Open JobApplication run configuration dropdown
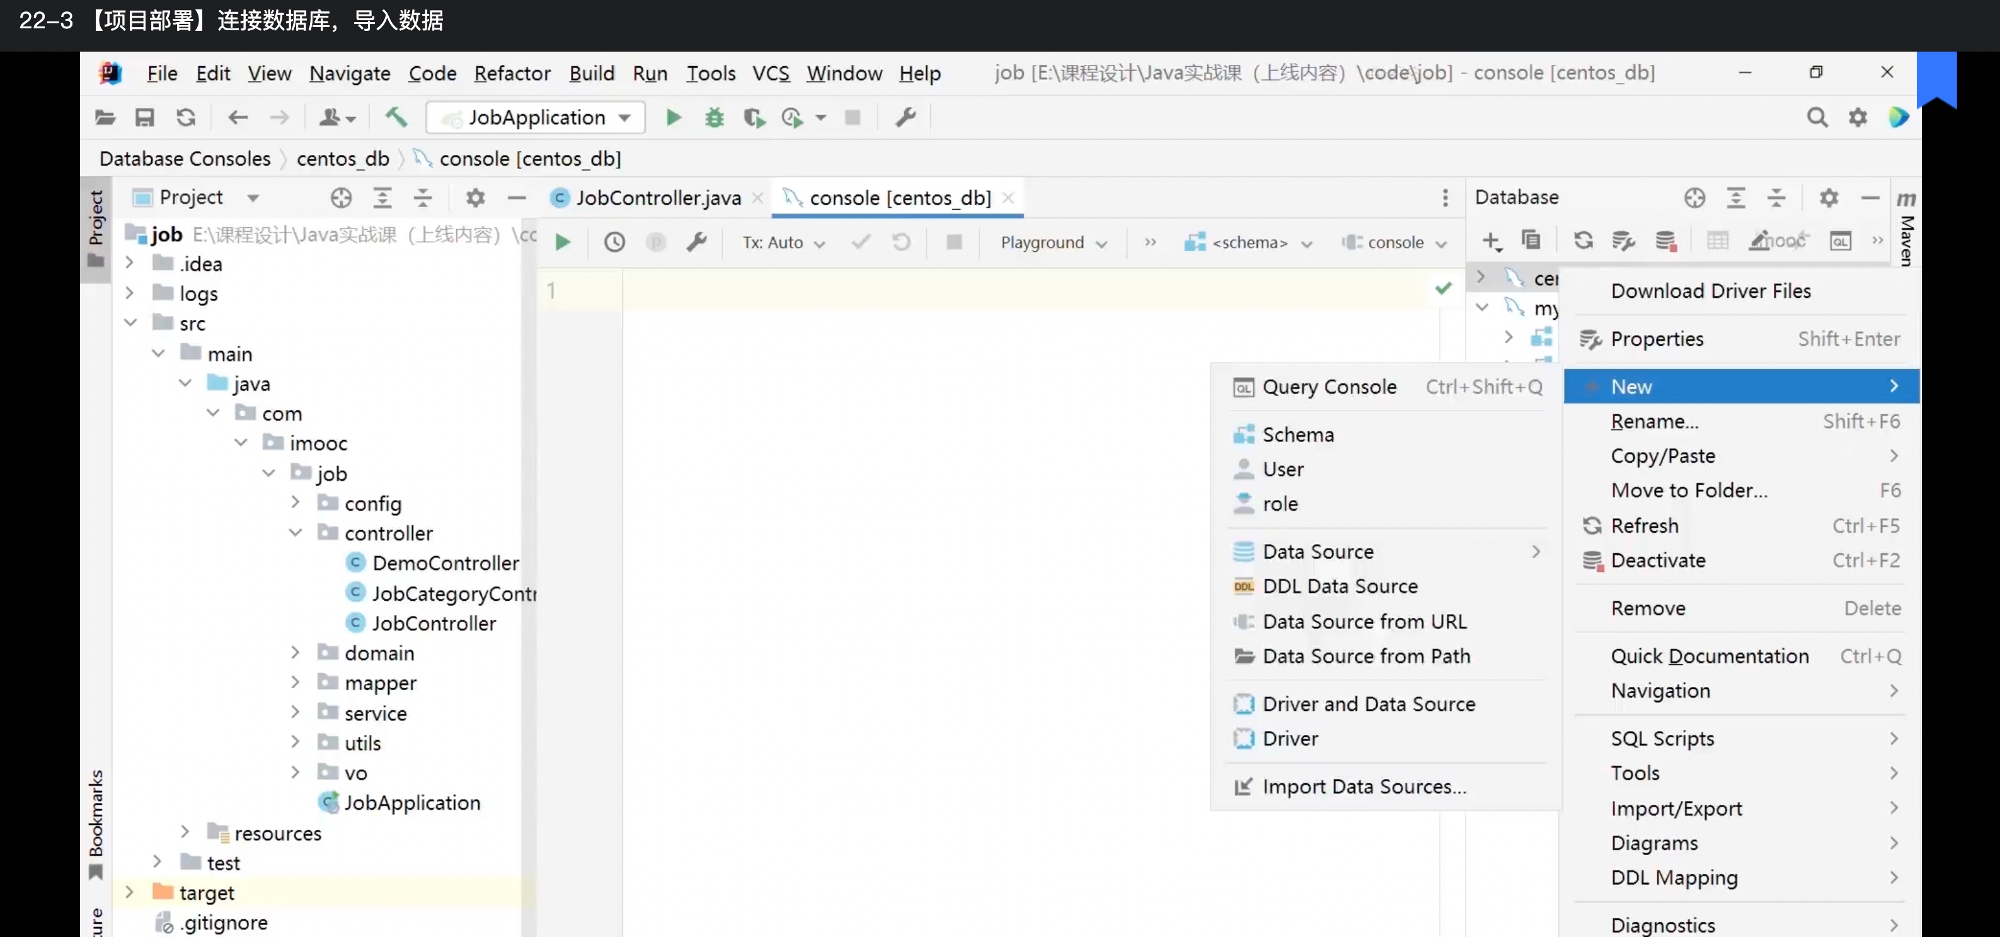This screenshot has width=2000, height=937. pyautogui.click(x=536, y=118)
